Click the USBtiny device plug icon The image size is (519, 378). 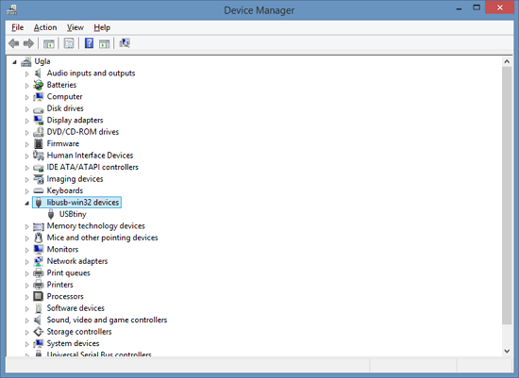tap(51, 214)
